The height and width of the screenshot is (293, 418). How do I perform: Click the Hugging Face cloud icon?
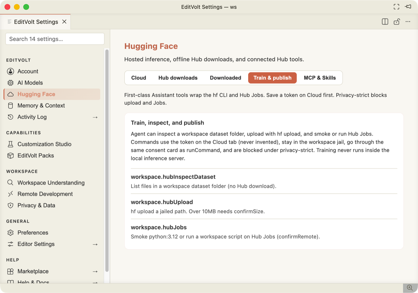click(10, 94)
